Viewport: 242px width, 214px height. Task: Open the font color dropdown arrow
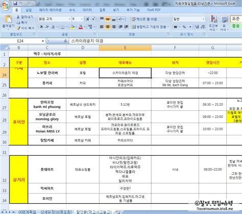[x=85, y=27]
